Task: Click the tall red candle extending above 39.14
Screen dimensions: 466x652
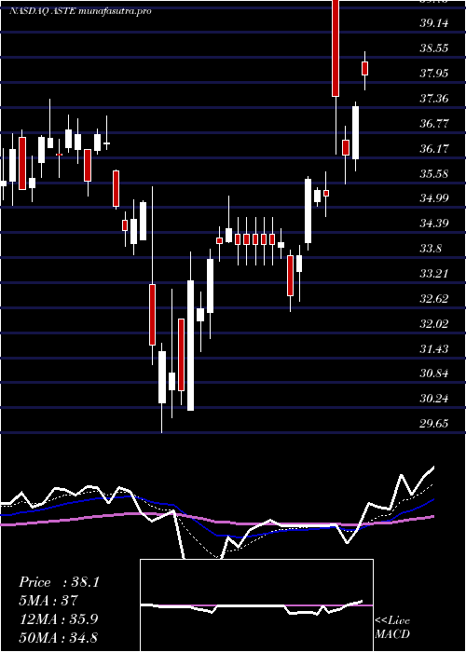Action: [x=336, y=48]
